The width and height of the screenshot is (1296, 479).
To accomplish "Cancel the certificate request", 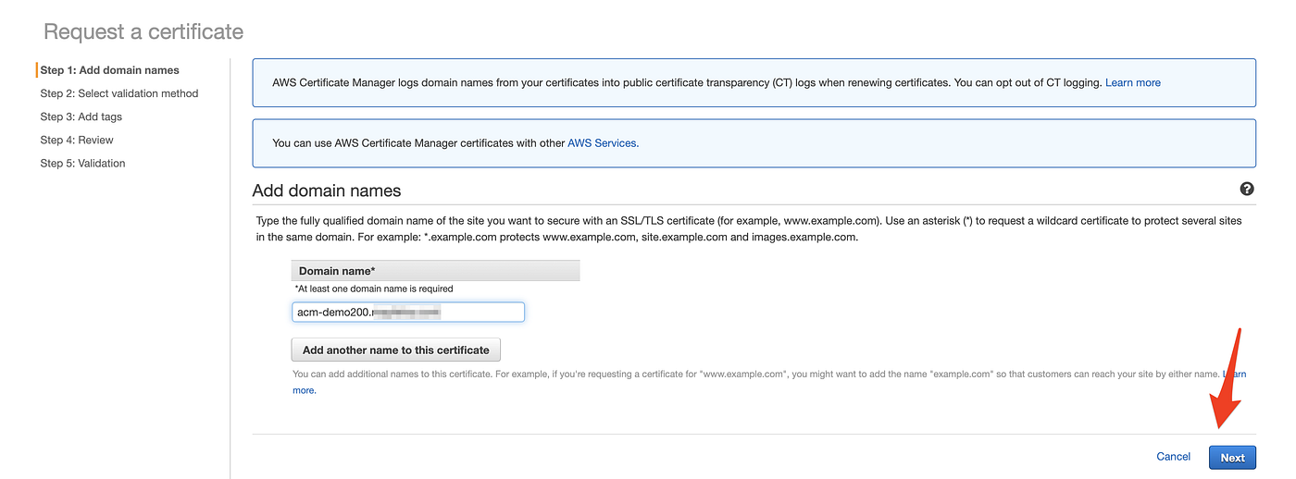I will [x=1173, y=457].
